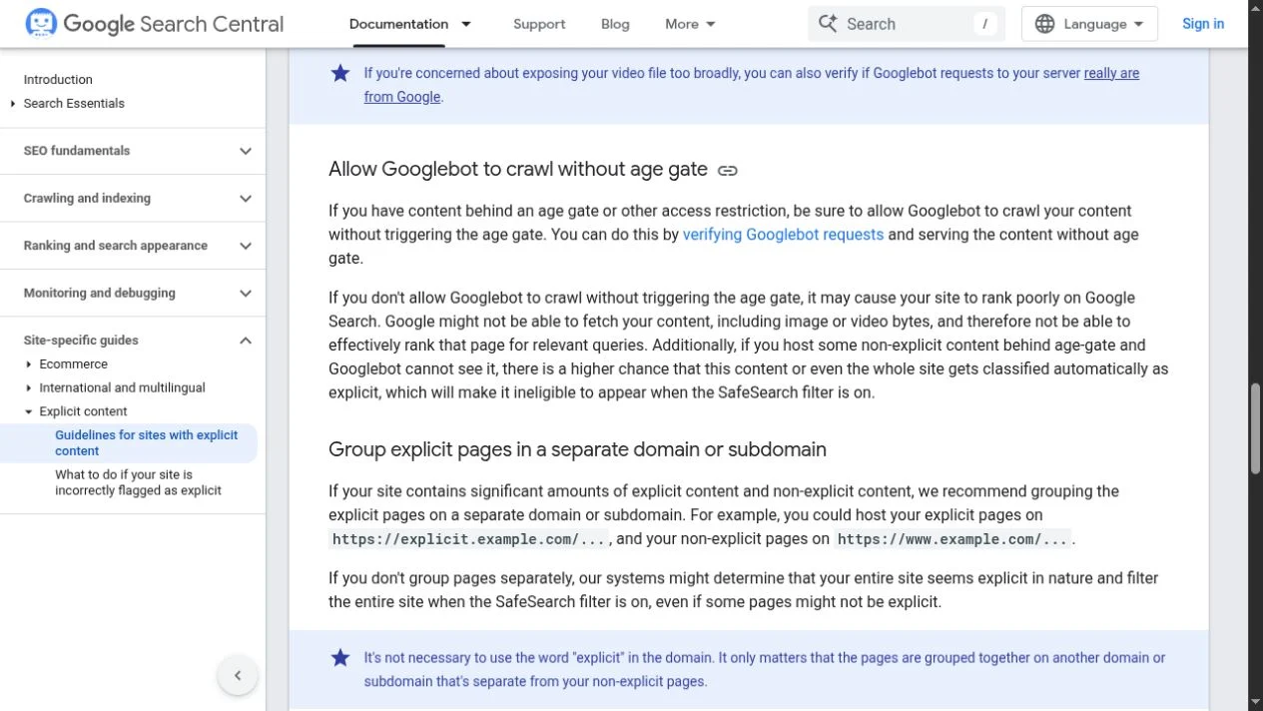Collapse the Site-specific guides section
Screen dimensions: 1263x711
133,341
